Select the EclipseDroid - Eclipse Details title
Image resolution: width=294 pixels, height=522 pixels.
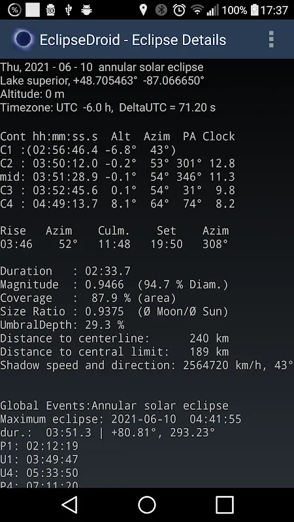pos(133,40)
